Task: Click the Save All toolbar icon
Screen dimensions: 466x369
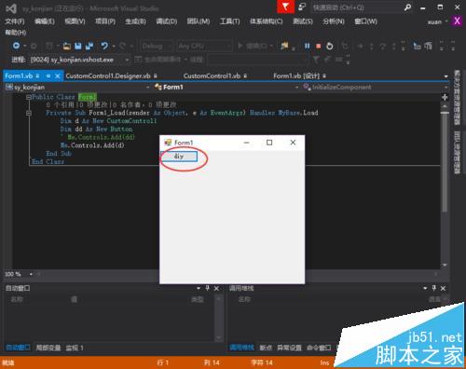Action: coord(89,47)
